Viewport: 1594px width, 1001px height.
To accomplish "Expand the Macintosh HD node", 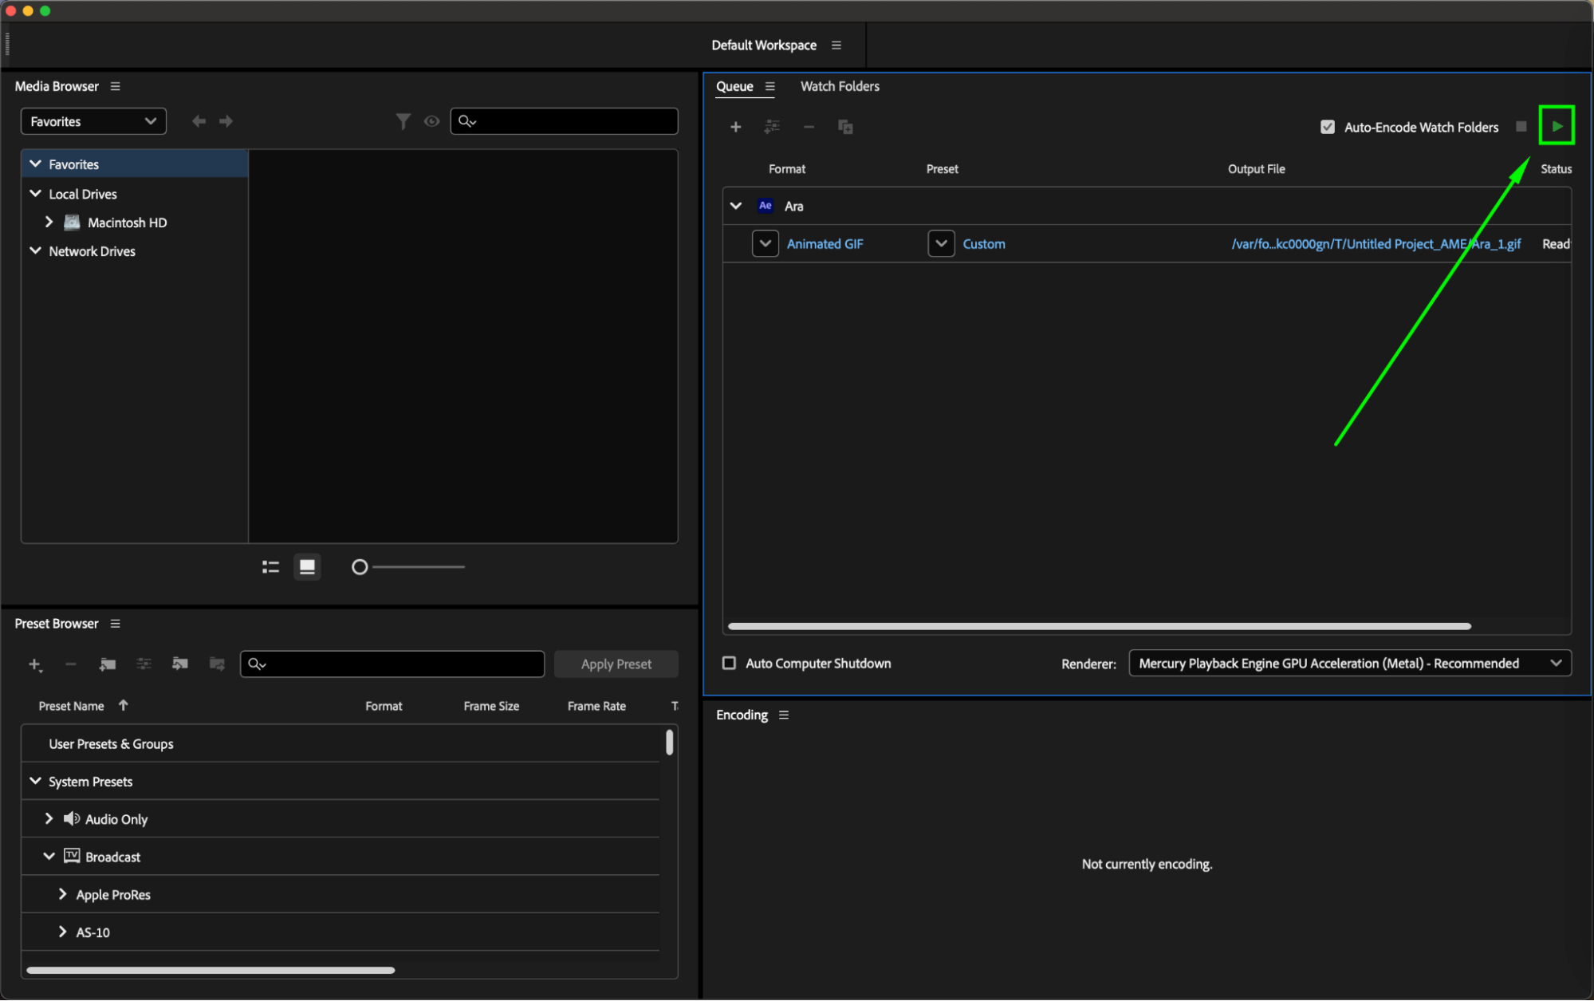I will (49, 222).
